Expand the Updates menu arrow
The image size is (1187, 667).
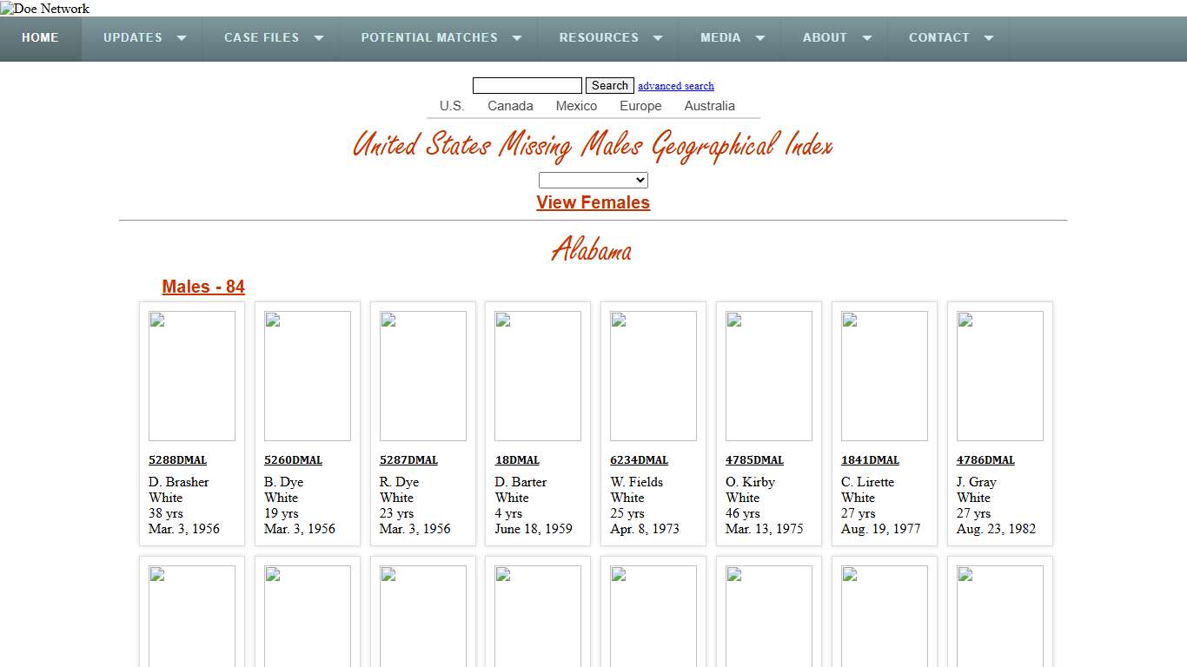coord(182,38)
